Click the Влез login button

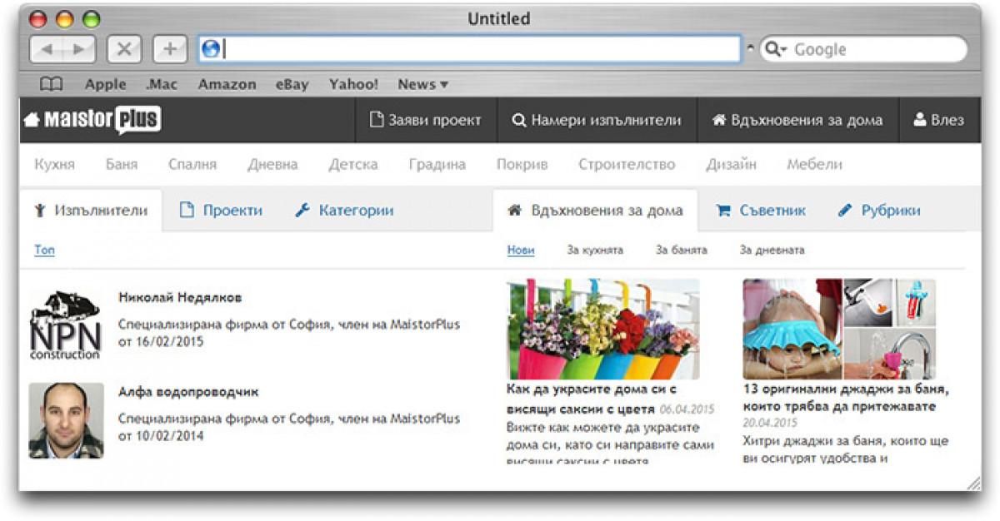pos(938,120)
